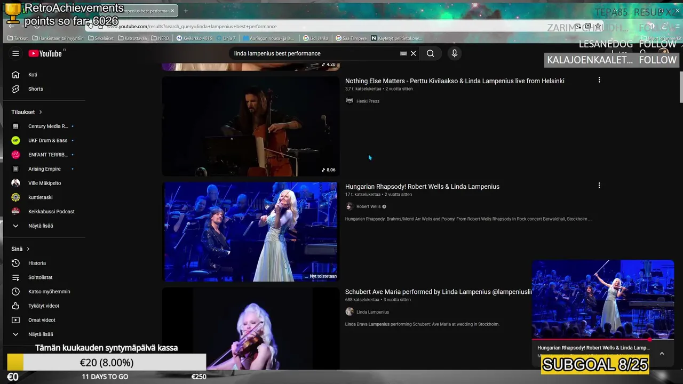Viewport: 683px width, 384px height.
Task: Open Kivikirkko 4016 bookmark
Action: tap(194, 38)
